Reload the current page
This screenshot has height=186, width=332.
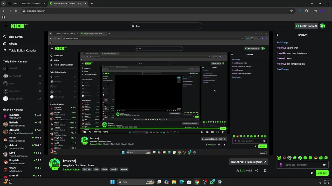pyautogui.click(x=16, y=11)
